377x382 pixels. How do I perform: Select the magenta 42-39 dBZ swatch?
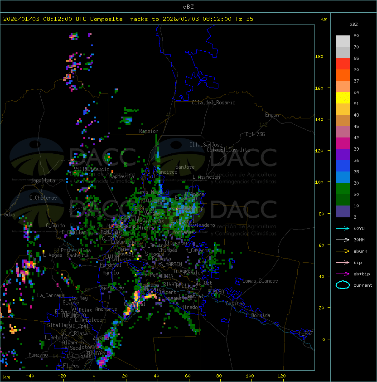pos(343,143)
